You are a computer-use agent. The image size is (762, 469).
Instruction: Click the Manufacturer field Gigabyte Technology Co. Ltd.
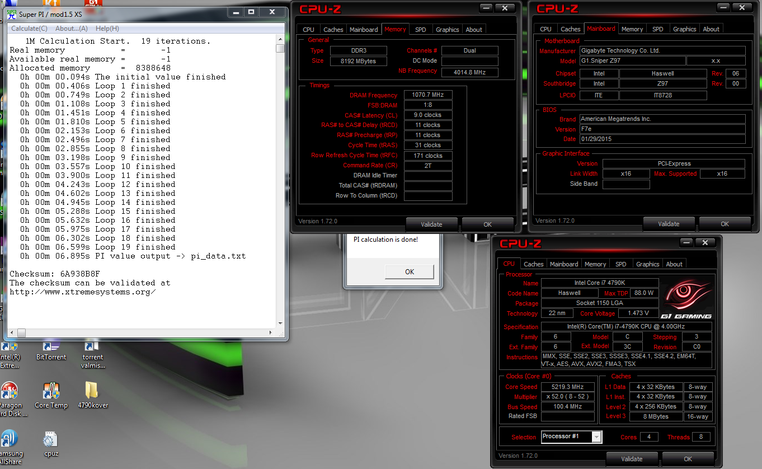(662, 51)
